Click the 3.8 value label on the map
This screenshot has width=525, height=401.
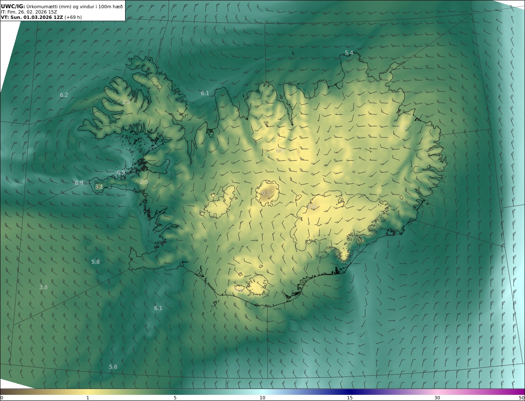click(x=43, y=287)
